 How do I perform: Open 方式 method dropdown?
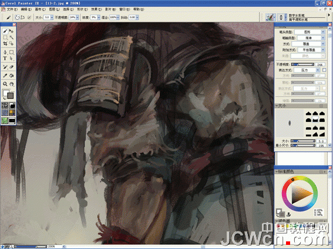(308, 44)
